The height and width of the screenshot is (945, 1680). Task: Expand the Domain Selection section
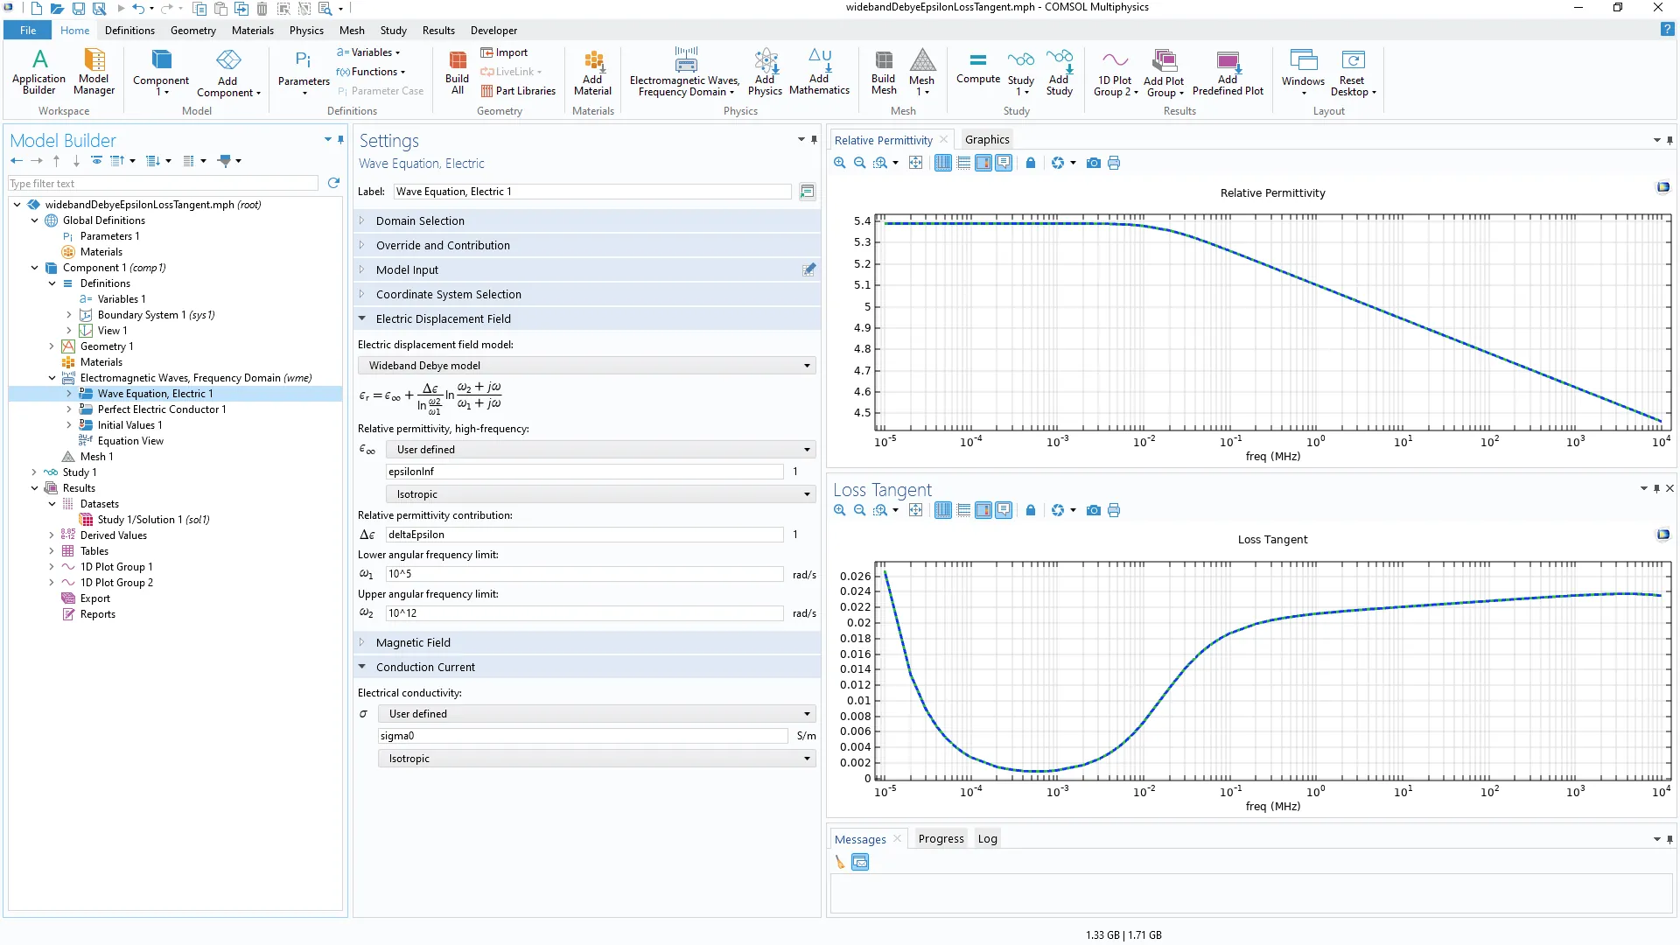coord(420,220)
